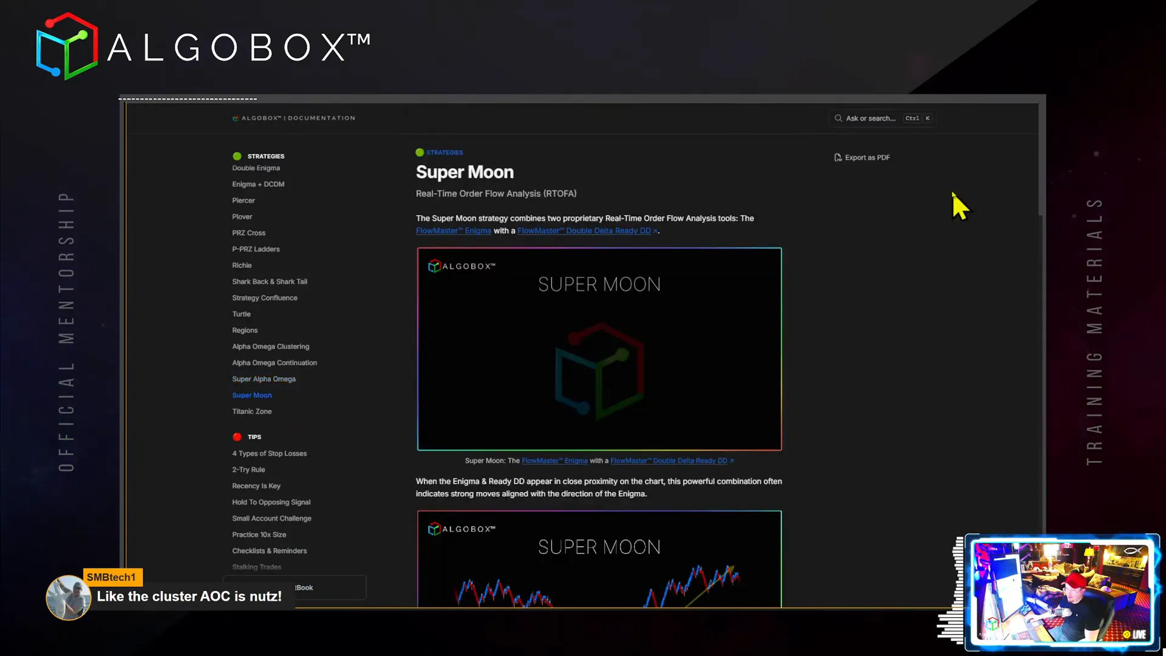Follow Double Delta Ready DD caption link
Image resolution: width=1166 pixels, height=656 pixels.
point(672,461)
